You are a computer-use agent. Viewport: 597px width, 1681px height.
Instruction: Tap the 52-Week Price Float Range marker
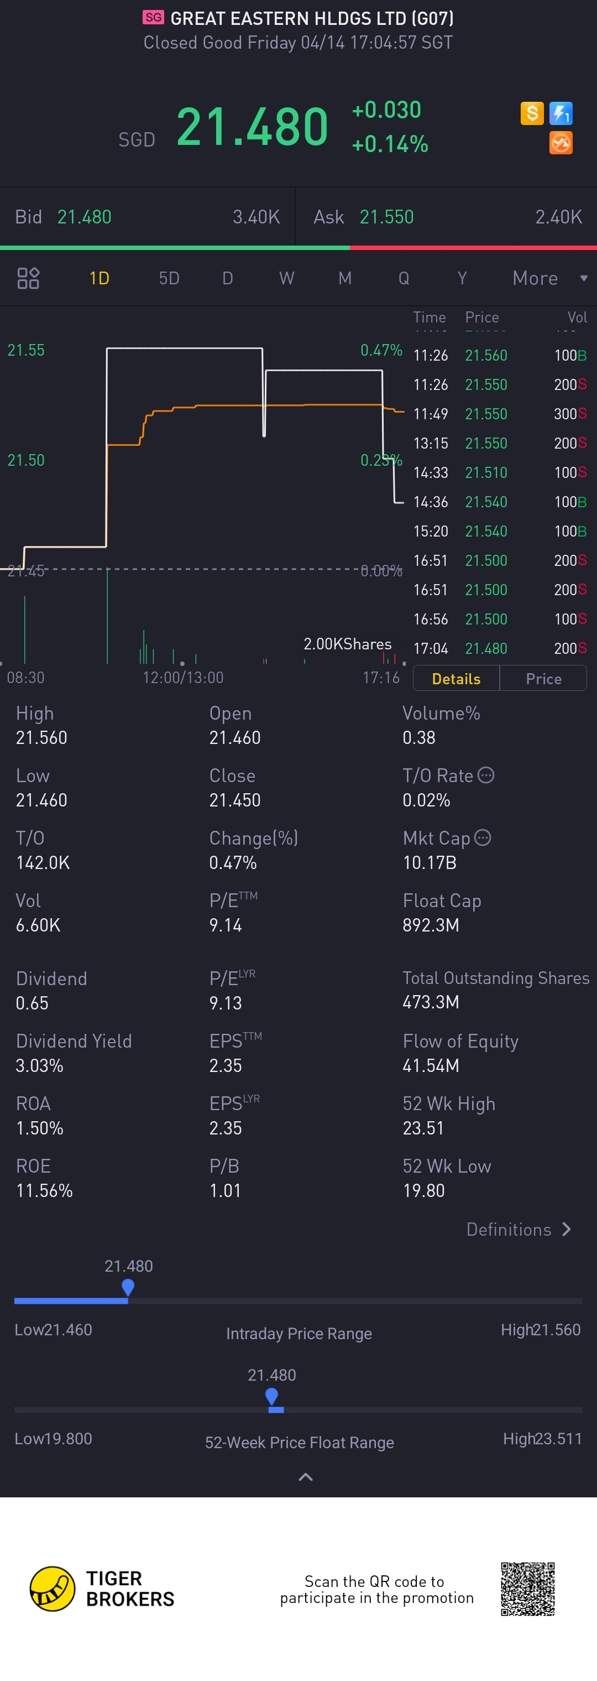272,1397
